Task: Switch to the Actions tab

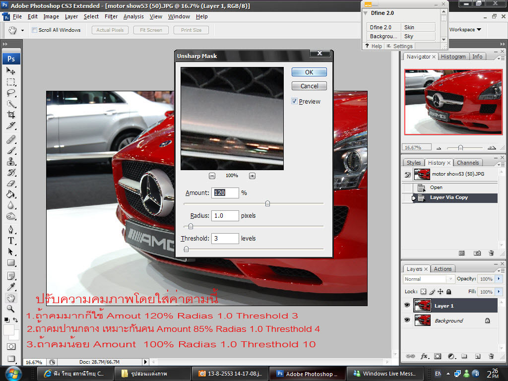Action: coord(443,269)
